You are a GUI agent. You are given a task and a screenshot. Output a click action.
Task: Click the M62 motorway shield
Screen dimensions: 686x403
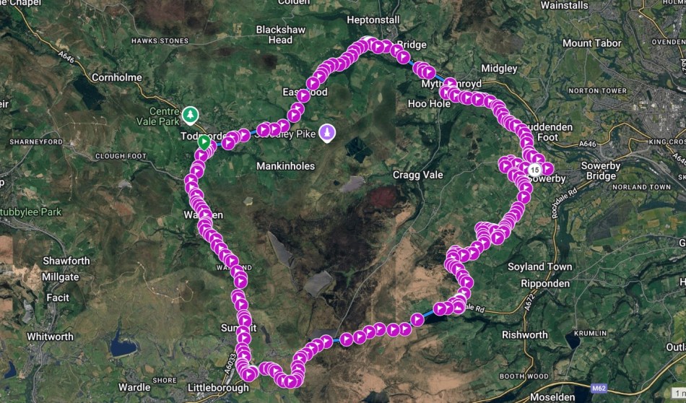[599, 388]
